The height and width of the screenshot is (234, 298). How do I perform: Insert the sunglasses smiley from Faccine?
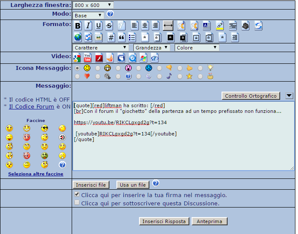pyautogui.click(x=44, y=129)
